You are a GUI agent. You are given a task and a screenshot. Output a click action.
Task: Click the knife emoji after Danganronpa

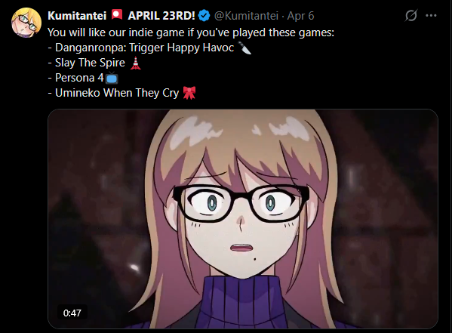tap(244, 48)
